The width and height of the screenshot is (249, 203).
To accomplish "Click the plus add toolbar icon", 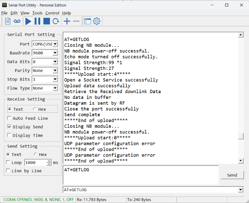I will (67, 21).
